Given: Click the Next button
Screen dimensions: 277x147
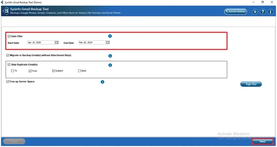Looking at the screenshot, I should tap(262, 141).
